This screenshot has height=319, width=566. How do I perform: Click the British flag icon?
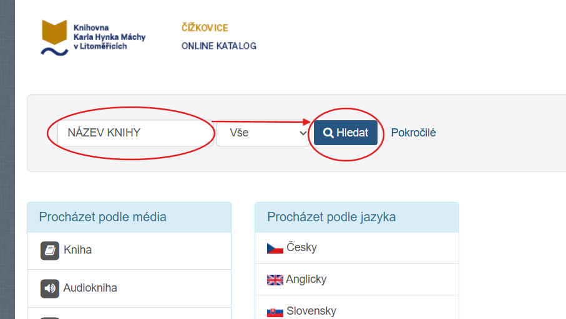coord(275,280)
